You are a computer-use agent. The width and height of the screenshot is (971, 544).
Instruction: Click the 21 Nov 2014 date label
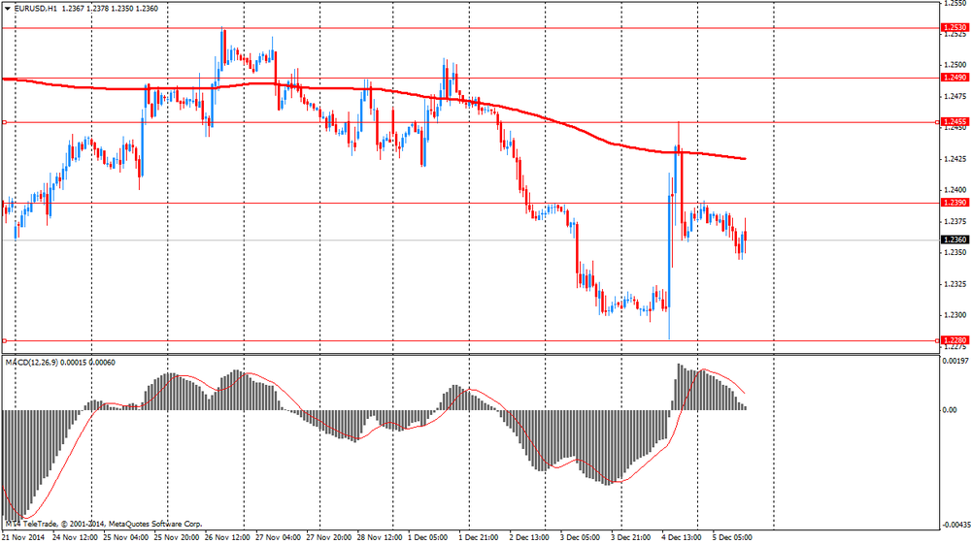pyautogui.click(x=23, y=537)
